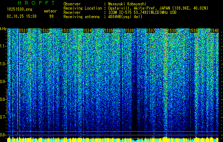Click the Observer label

click(x=72, y=4)
